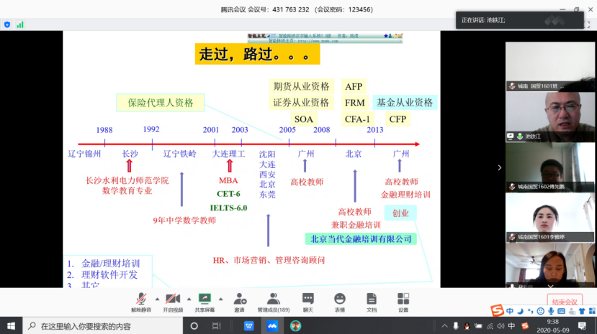
Task: Open the 邀请 invite icon
Action: (239, 299)
